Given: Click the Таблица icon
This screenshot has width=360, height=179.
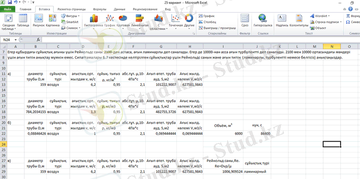Looking at the screenshot, I should coord(23,21).
